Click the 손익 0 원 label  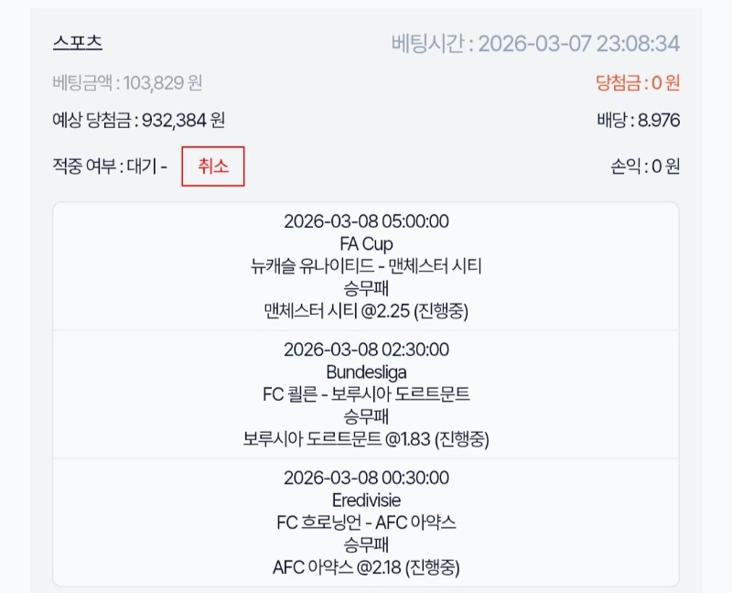645,167
